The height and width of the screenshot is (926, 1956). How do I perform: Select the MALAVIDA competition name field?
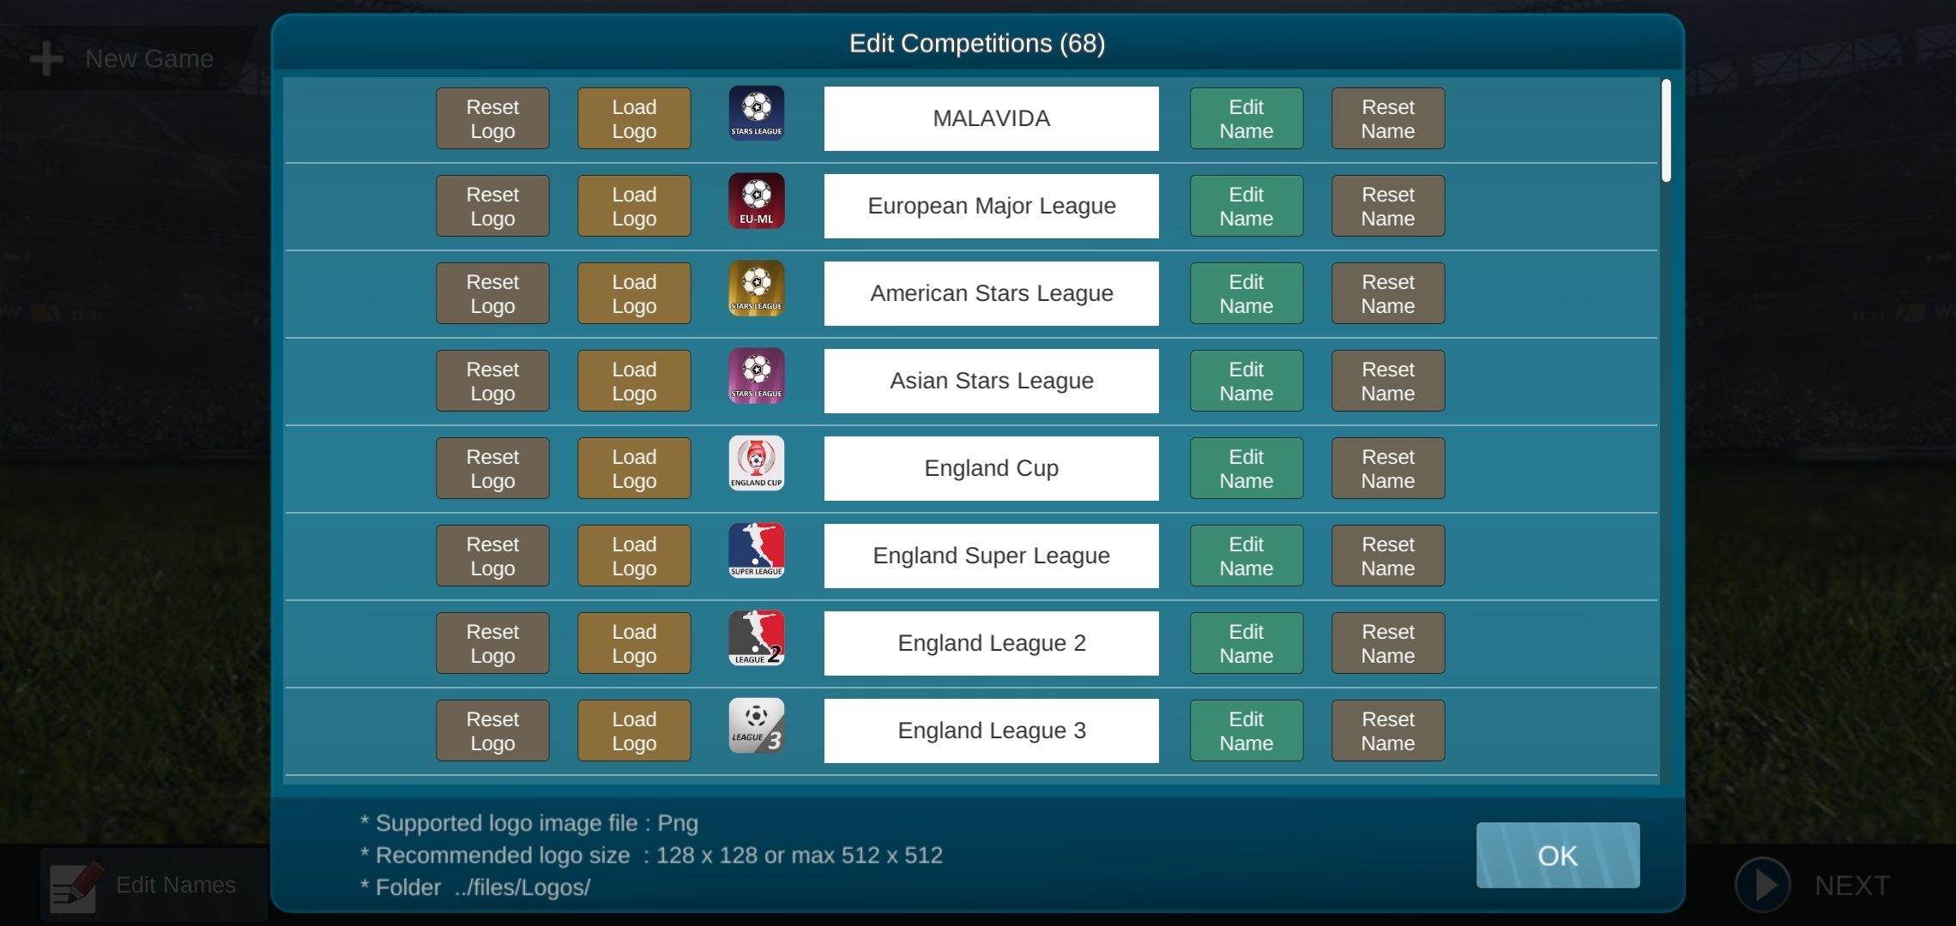click(x=991, y=118)
